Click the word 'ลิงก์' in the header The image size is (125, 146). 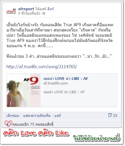51,9
